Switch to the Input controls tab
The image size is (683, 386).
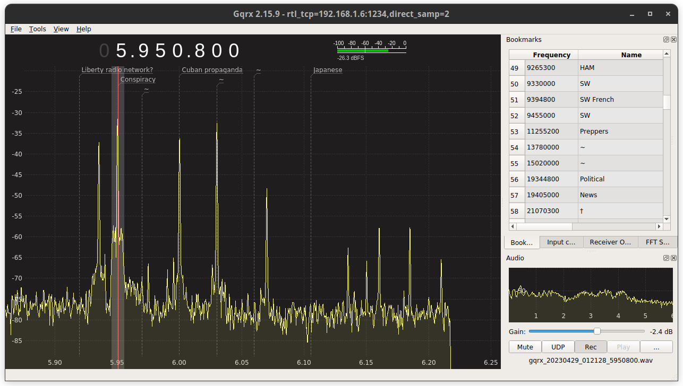[x=561, y=242]
